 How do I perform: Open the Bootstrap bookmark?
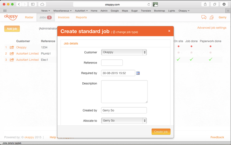pyautogui.click(x=159, y=11)
